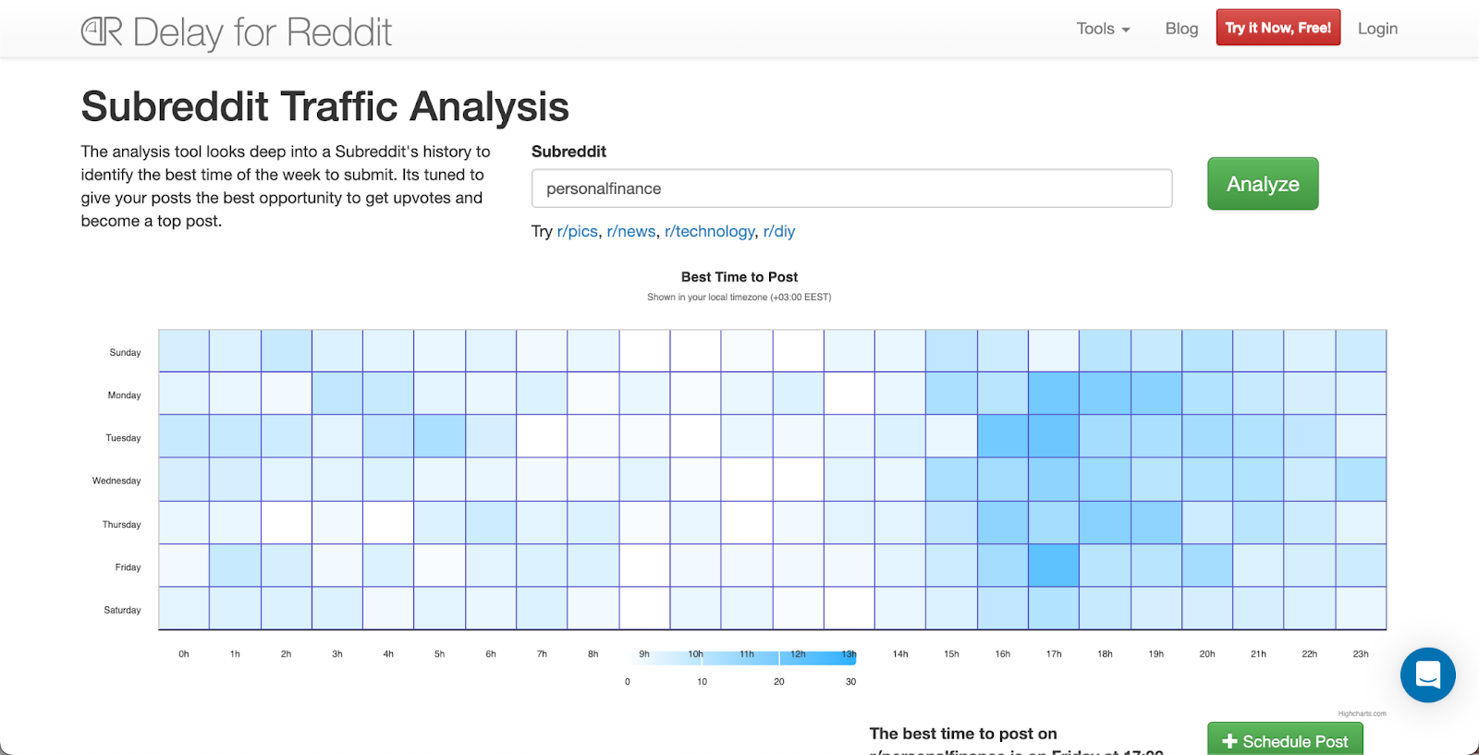Viewport: 1479px width, 755px height.
Task: Click the Friday row label
Action: (128, 567)
